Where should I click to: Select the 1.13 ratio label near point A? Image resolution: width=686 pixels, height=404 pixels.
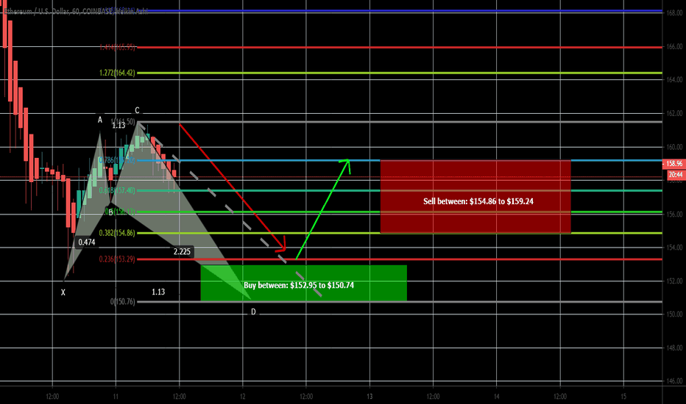119,126
